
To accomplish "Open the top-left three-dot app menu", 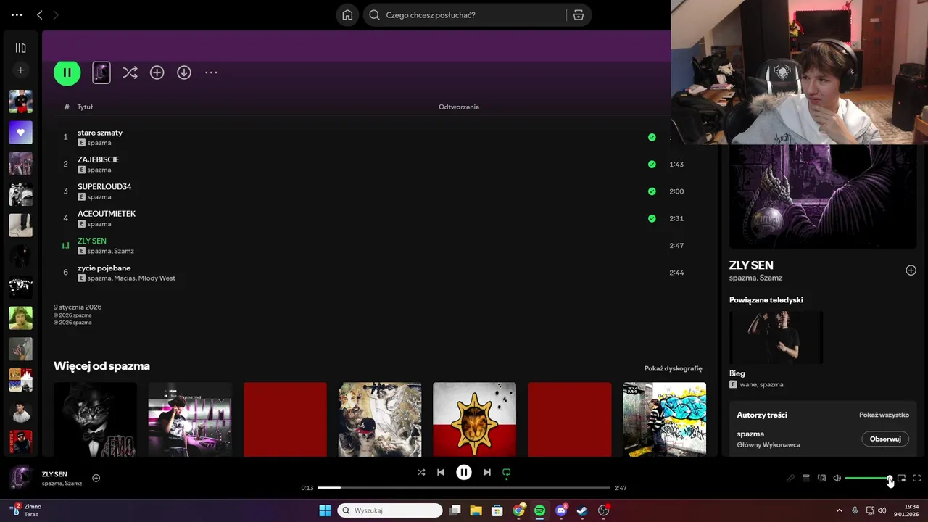I will pyautogui.click(x=17, y=15).
